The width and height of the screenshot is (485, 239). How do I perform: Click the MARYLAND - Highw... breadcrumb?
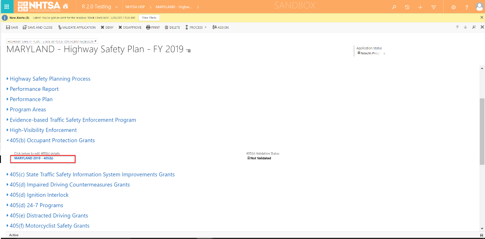(x=173, y=7)
